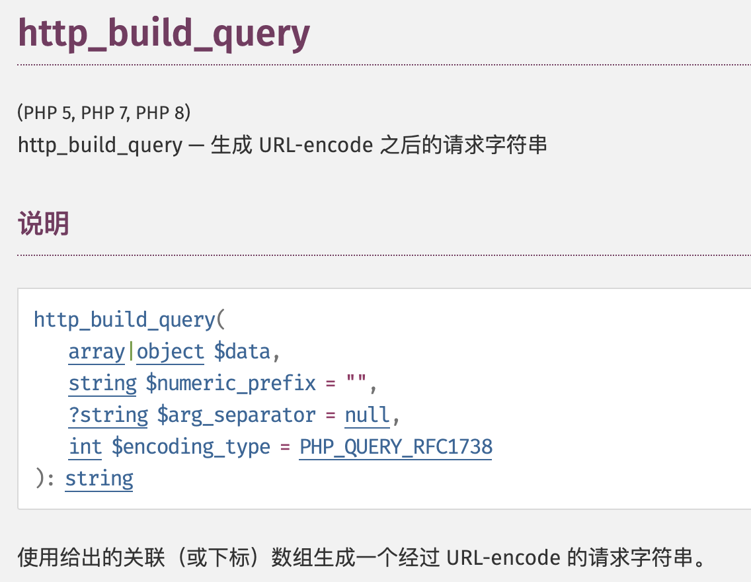Click the closing parenthesis of the signature
This screenshot has height=582, width=751.
click(x=39, y=479)
